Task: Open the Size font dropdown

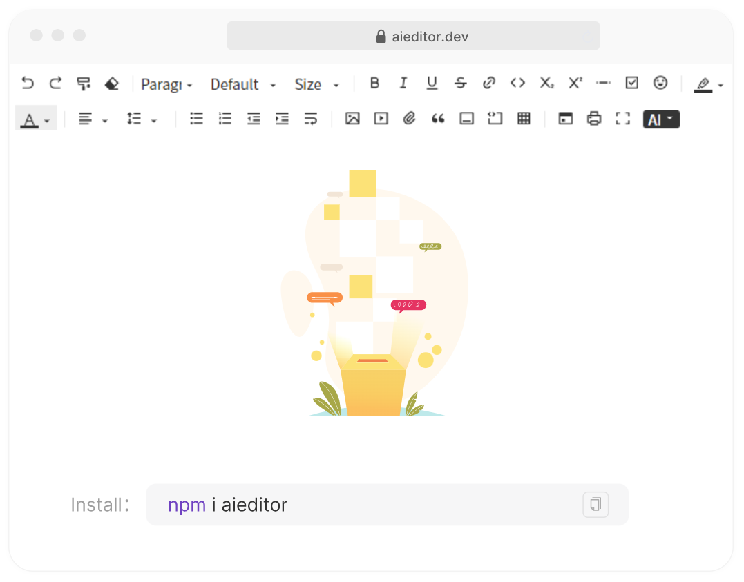Action: [317, 84]
